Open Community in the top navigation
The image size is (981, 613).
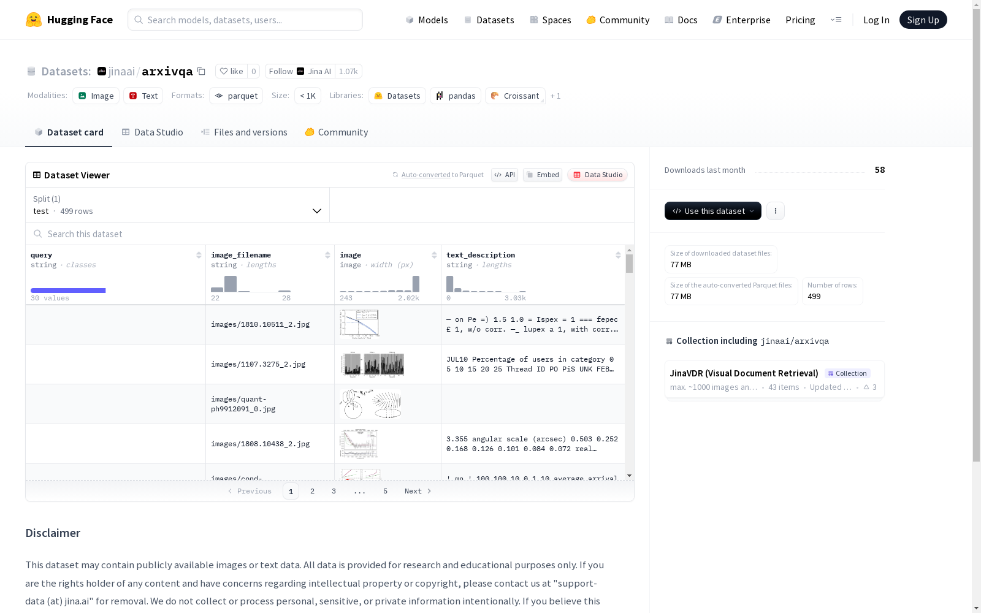click(618, 20)
